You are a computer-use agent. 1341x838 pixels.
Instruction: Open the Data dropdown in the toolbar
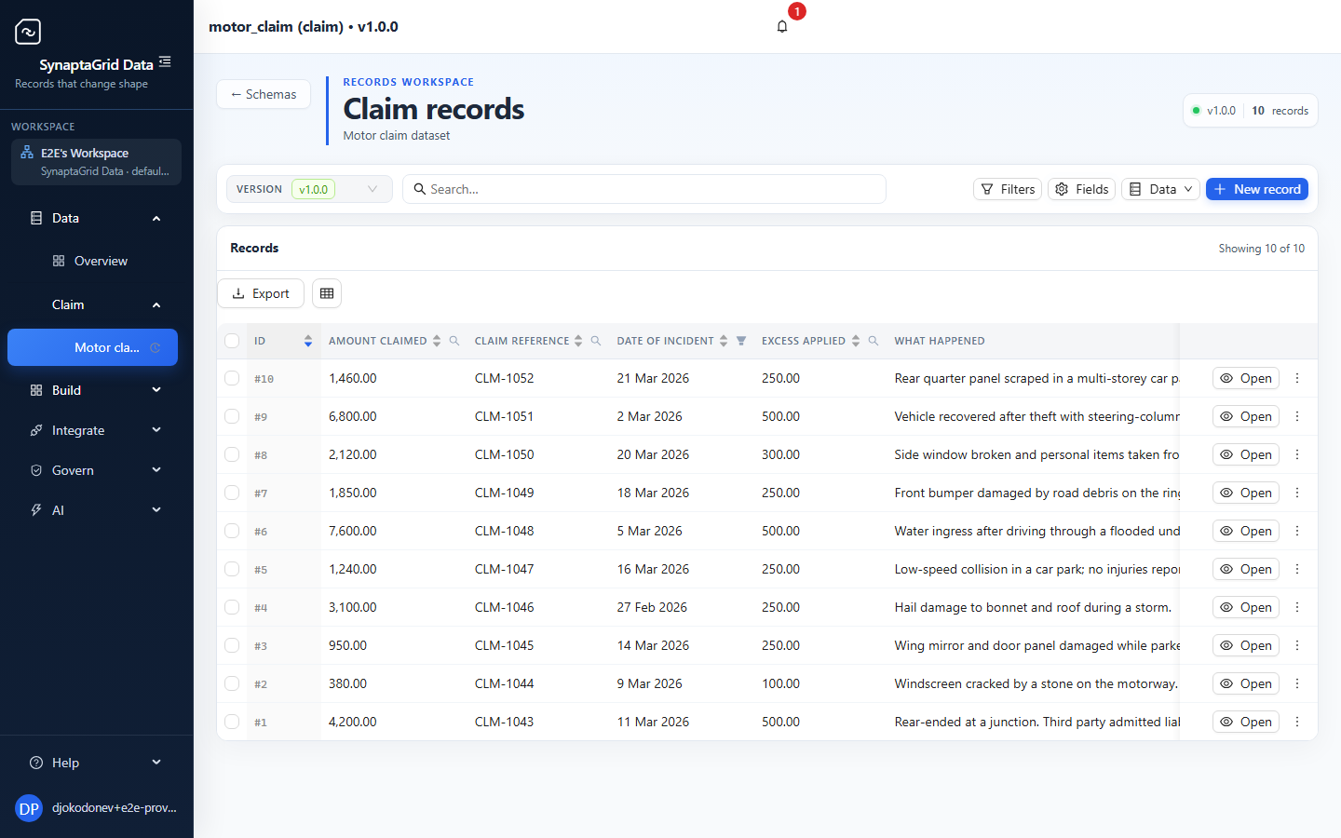point(1160,189)
